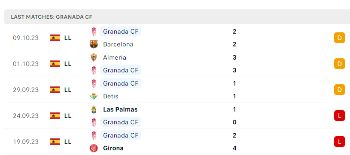Viewport: 350px width, 155px height.
Task: Click Granada CF crest in Barcelona match
Action: coord(94,32)
